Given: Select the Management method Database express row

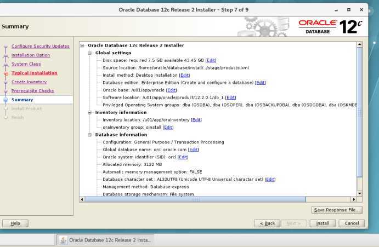Looking at the screenshot, I should coord(146,187).
